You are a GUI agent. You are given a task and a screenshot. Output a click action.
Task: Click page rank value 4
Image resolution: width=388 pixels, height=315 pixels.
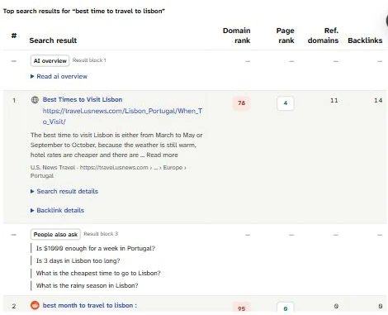[286, 103]
